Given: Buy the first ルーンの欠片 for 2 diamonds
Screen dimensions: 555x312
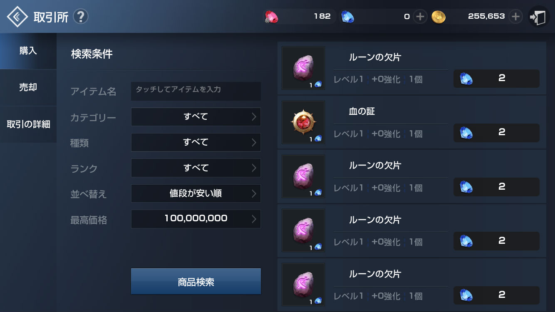Looking at the screenshot, I should click(496, 78).
